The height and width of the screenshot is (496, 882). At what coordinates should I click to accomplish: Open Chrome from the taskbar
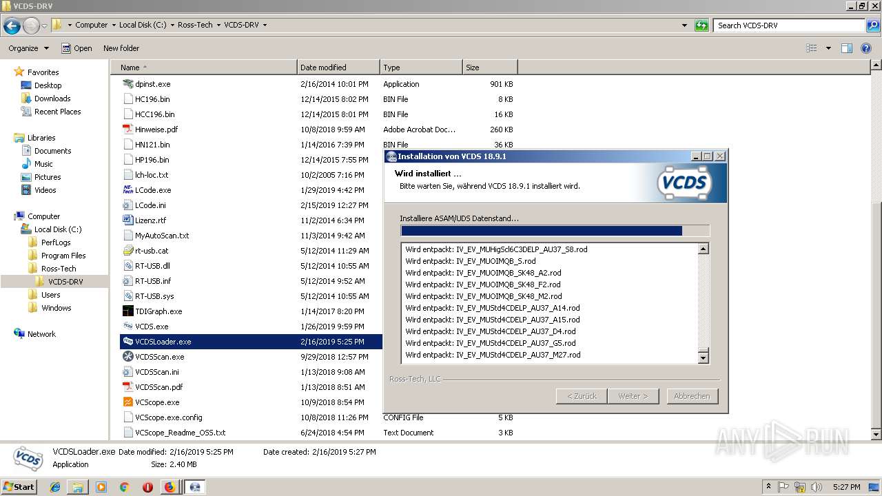tap(124, 487)
